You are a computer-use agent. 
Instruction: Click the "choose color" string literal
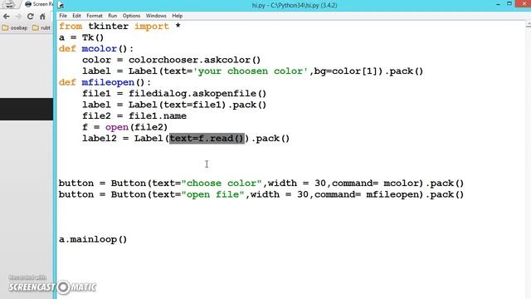[x=222, y=183]
